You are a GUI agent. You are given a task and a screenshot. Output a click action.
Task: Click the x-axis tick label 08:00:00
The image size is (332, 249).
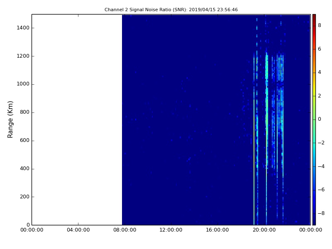[125, 230]
